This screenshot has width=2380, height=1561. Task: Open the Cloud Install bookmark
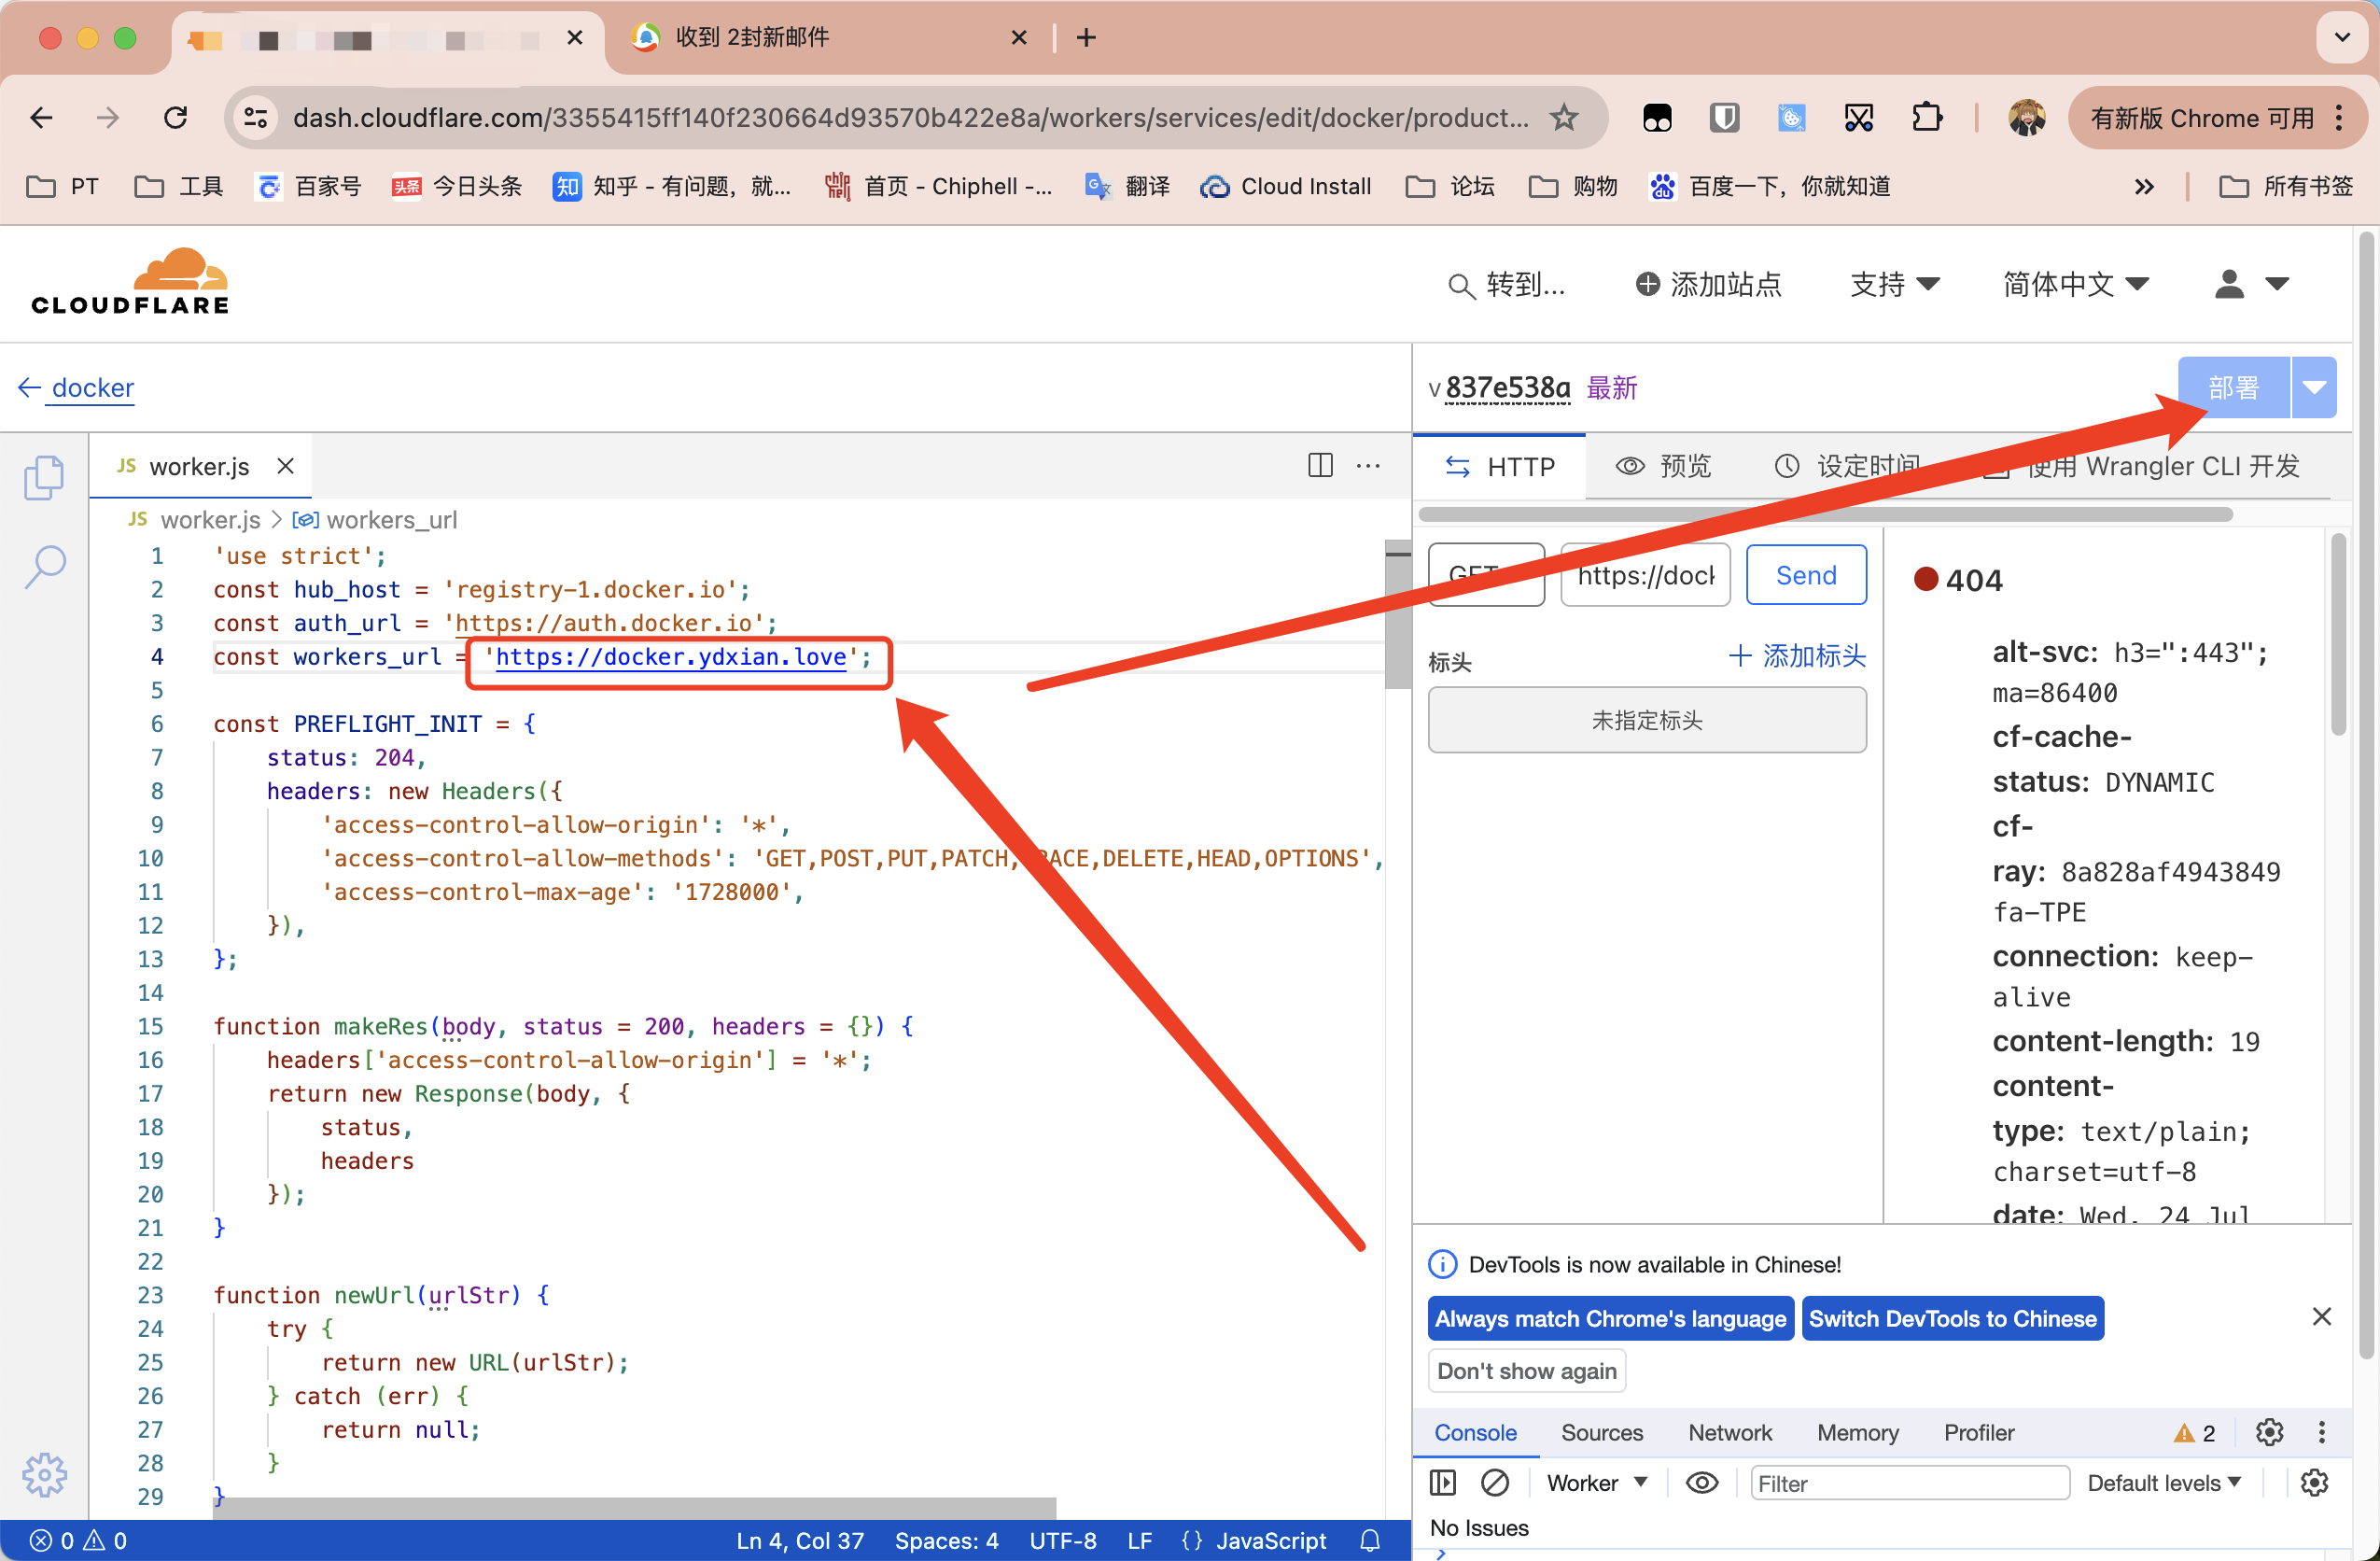pos(1286,186)
